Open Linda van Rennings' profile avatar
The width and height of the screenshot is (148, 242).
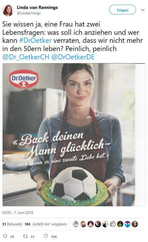[x=8, y=10]
